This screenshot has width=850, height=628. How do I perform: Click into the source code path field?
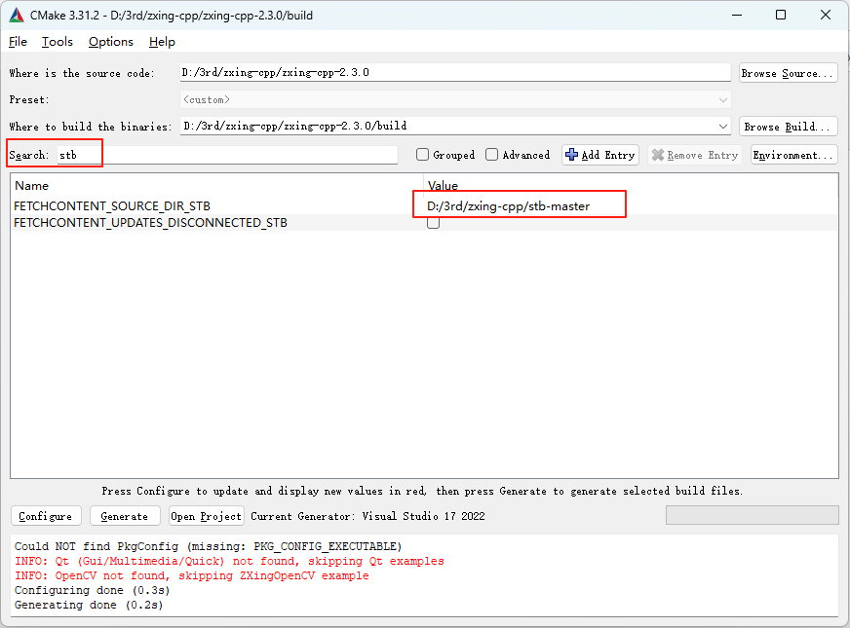pos(455,73)
